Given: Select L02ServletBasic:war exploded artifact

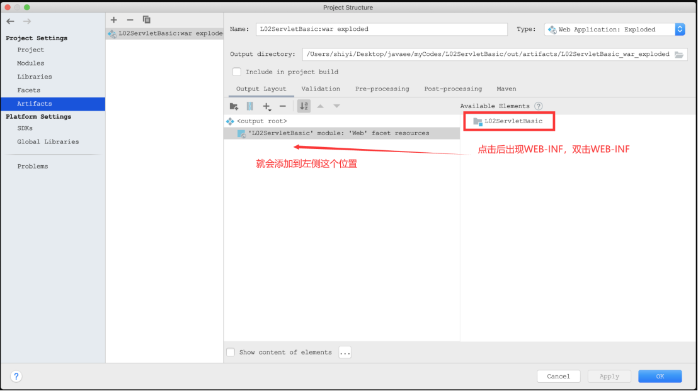Looking at the screenshot, I should click(164, 33).
